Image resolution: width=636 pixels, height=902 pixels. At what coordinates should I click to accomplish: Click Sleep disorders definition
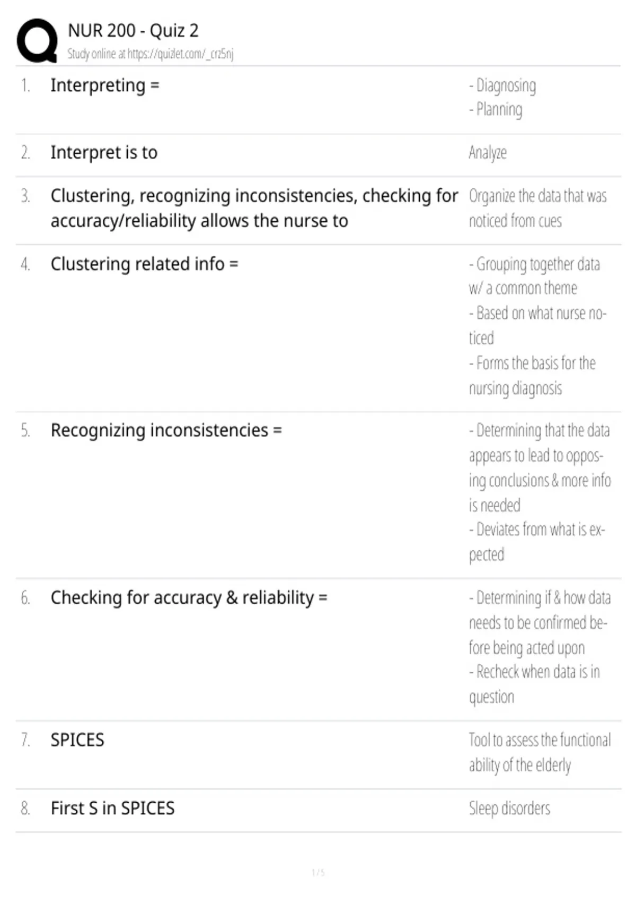pos(509,809)
